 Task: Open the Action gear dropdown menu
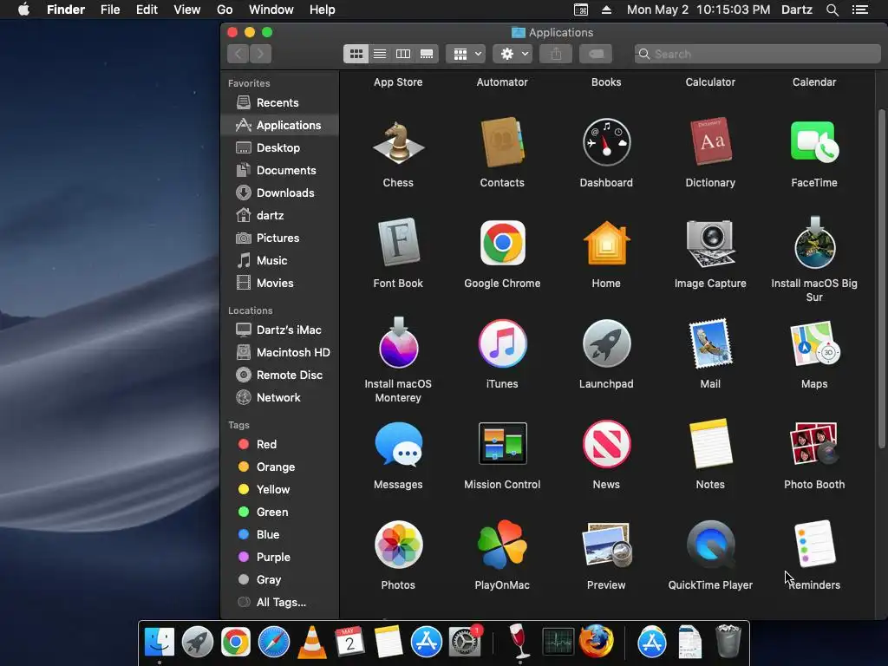(513, 54)
